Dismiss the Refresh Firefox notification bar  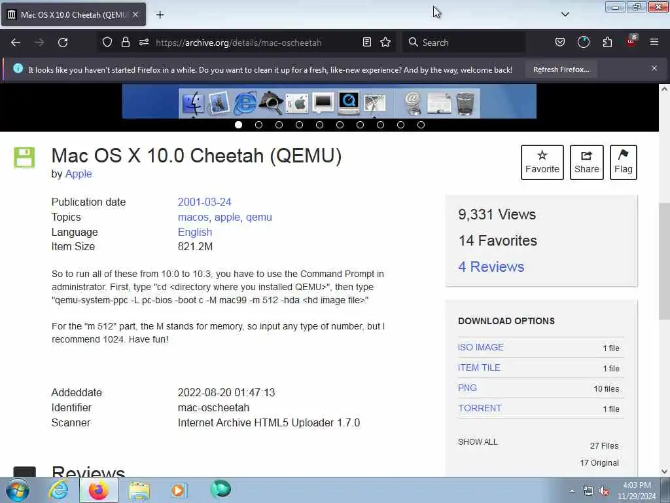coord(654,68)
